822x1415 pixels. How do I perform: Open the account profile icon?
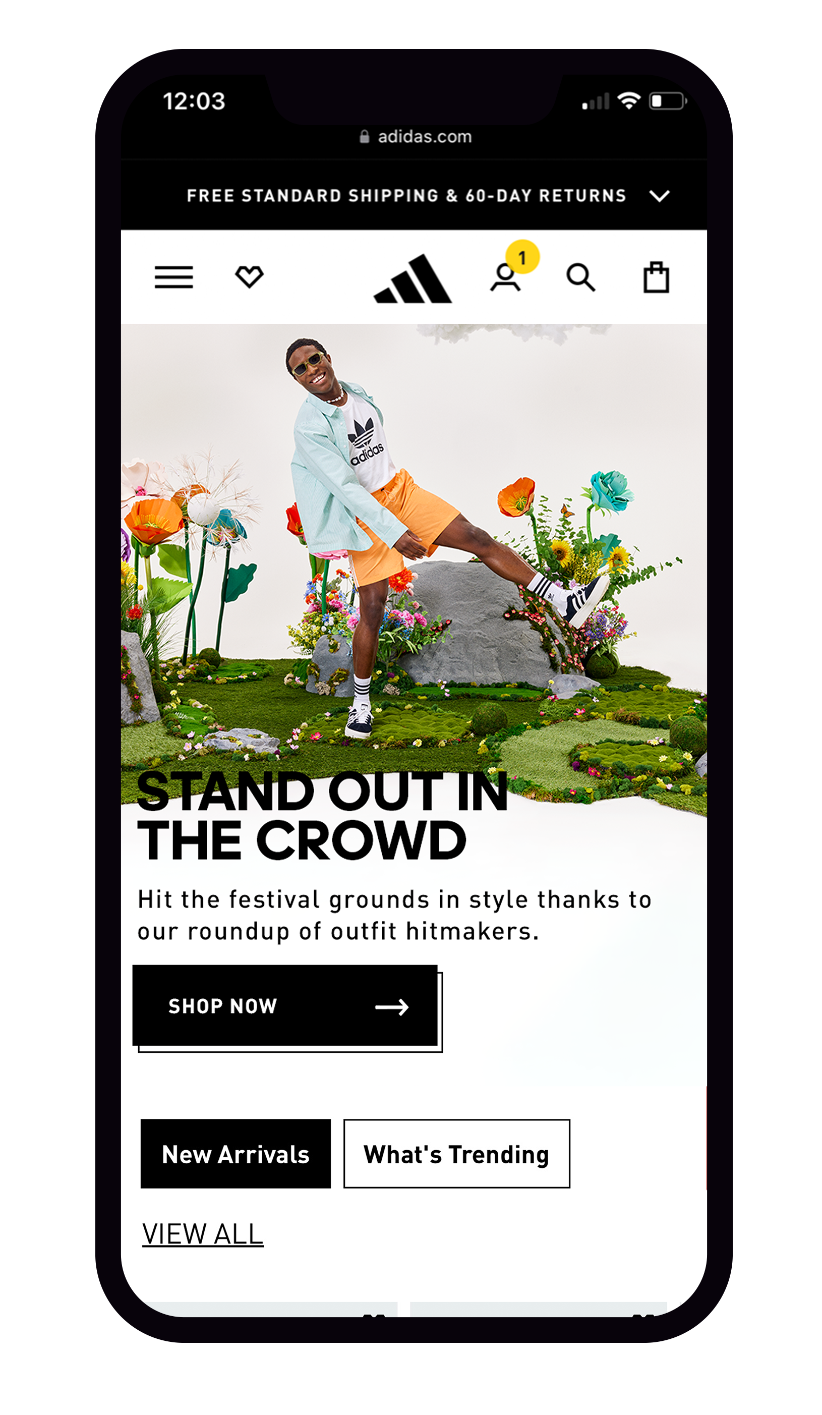coord(505,278)
